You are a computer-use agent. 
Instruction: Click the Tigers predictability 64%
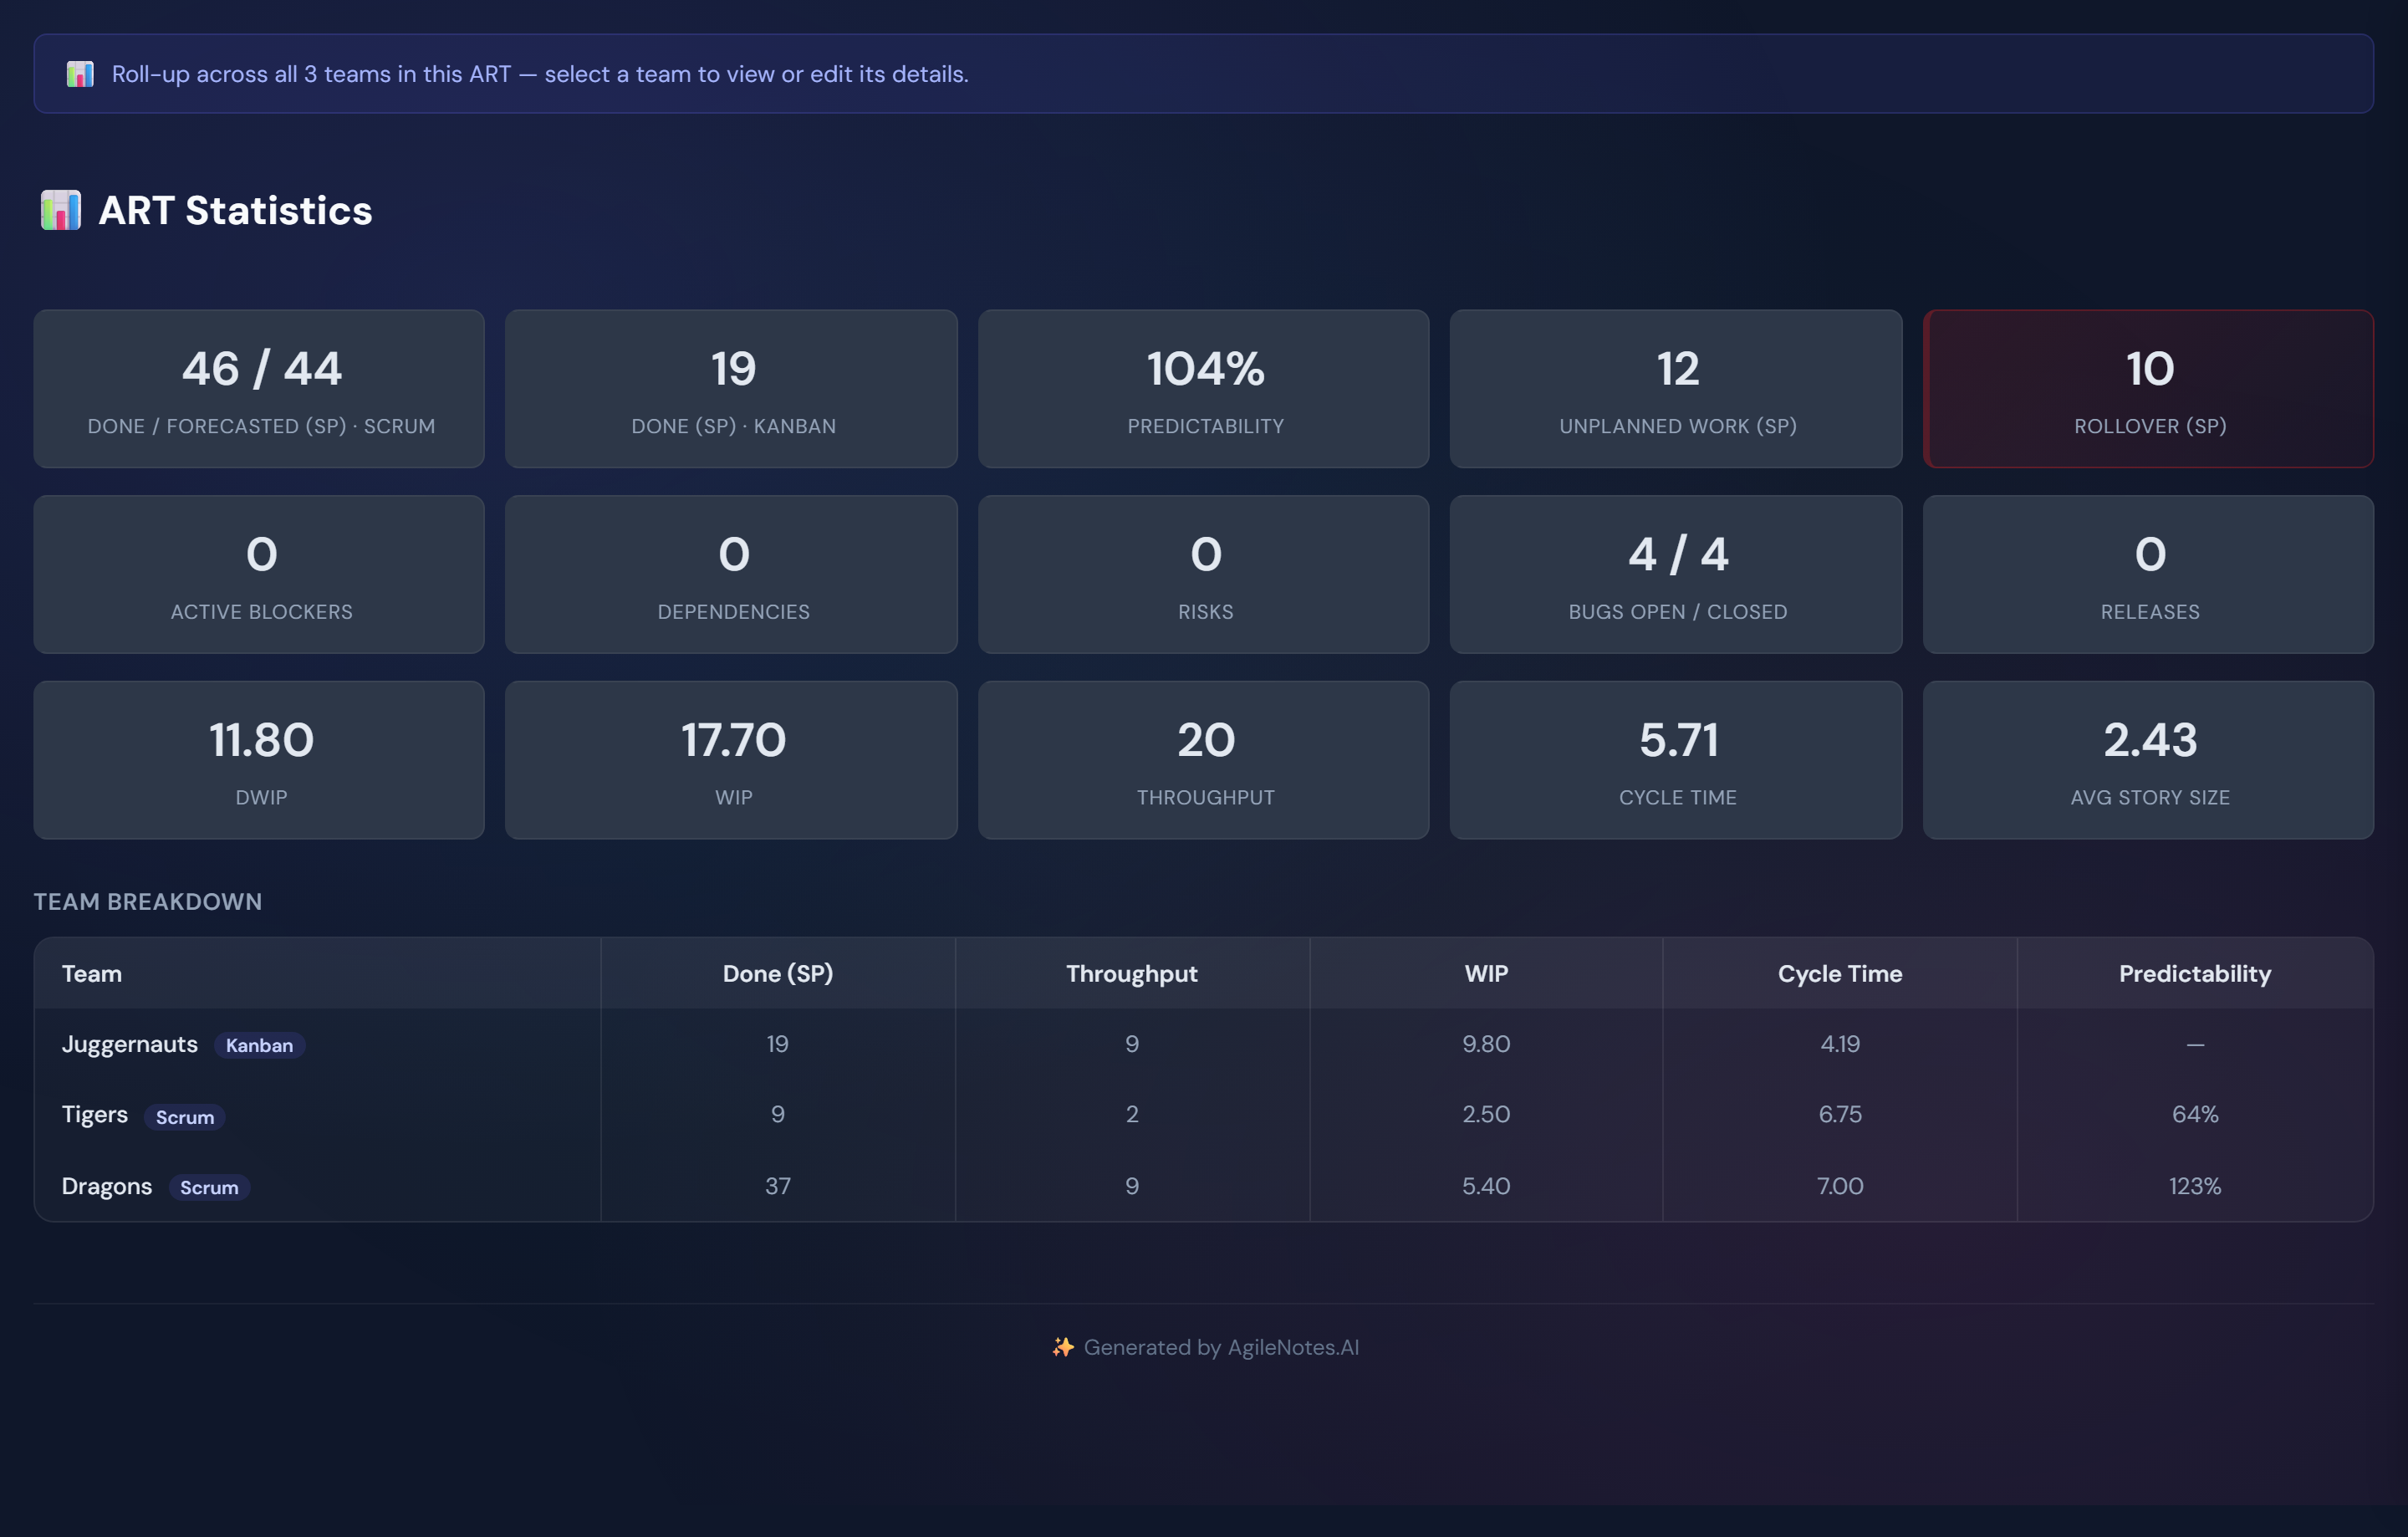click(2195, 1114)
